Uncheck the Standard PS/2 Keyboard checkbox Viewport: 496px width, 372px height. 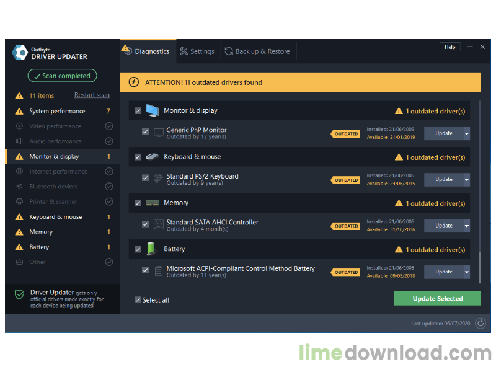click(x=145, y=178)
